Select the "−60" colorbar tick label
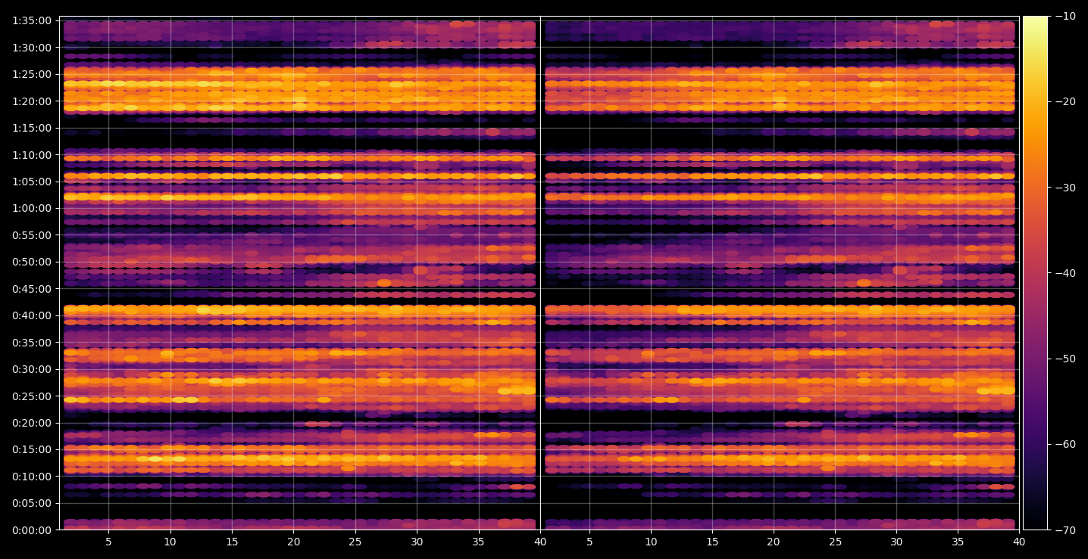 click(x=1065, y=444)
